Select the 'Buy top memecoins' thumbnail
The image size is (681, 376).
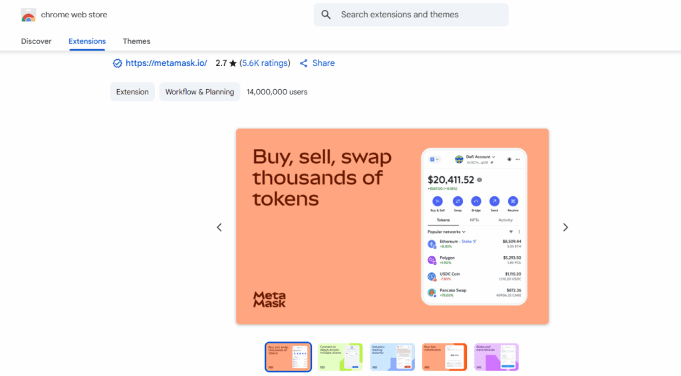pyautogui.click(x=444, y=357)
